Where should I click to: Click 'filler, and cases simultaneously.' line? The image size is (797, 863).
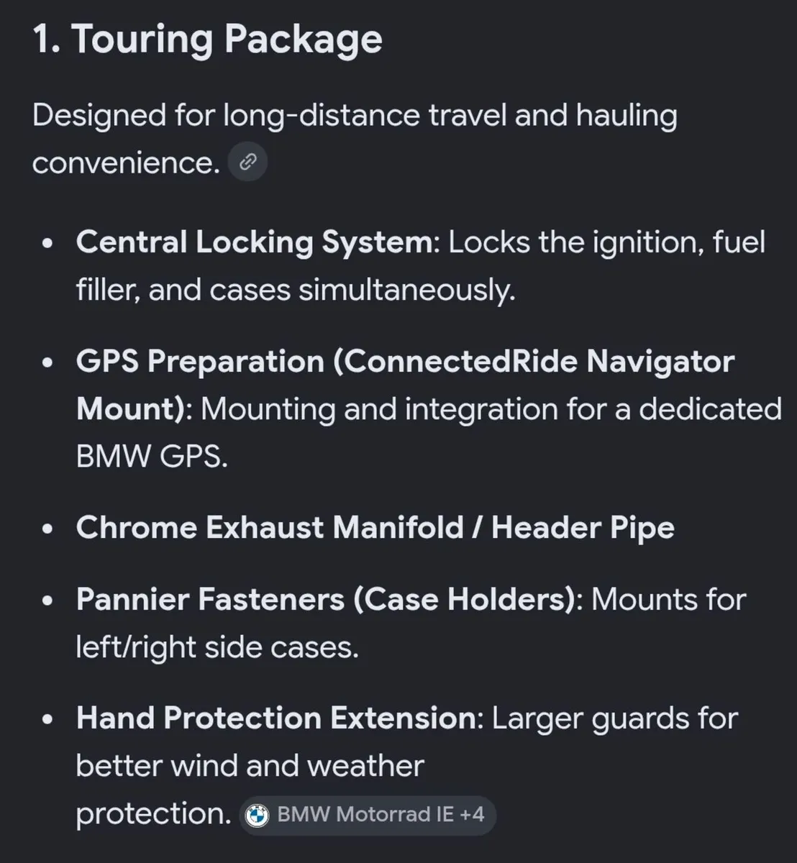click(x=296, y=290)
